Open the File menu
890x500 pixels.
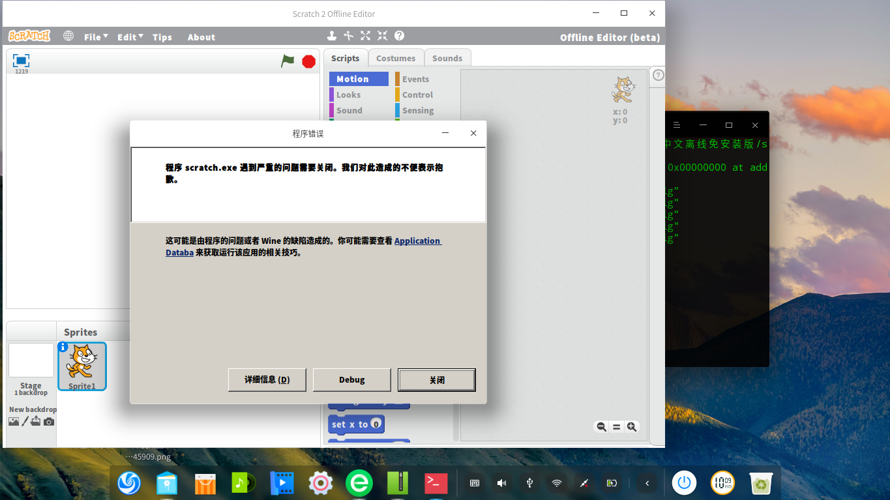tap(96, 37)
